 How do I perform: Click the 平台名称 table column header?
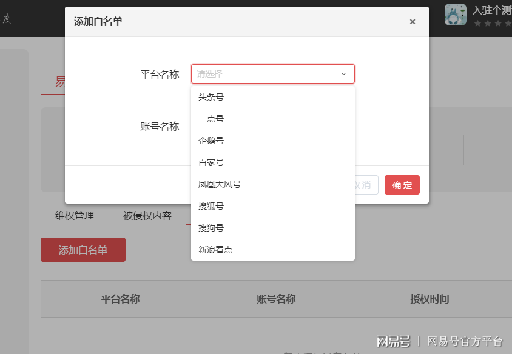(x=120, y=299)
